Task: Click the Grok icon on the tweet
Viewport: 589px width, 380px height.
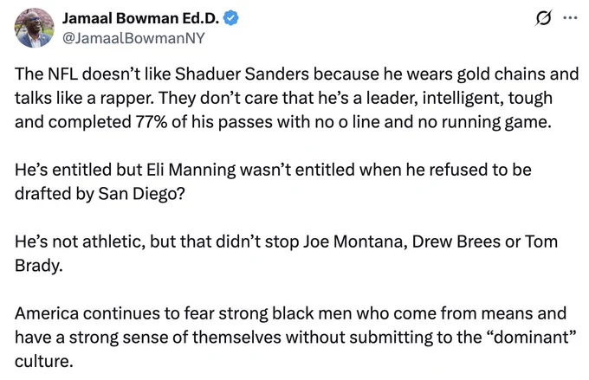Action: (x=544, y=18)
